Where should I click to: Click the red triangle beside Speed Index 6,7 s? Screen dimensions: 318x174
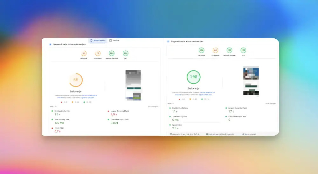(x=52, y=128)
